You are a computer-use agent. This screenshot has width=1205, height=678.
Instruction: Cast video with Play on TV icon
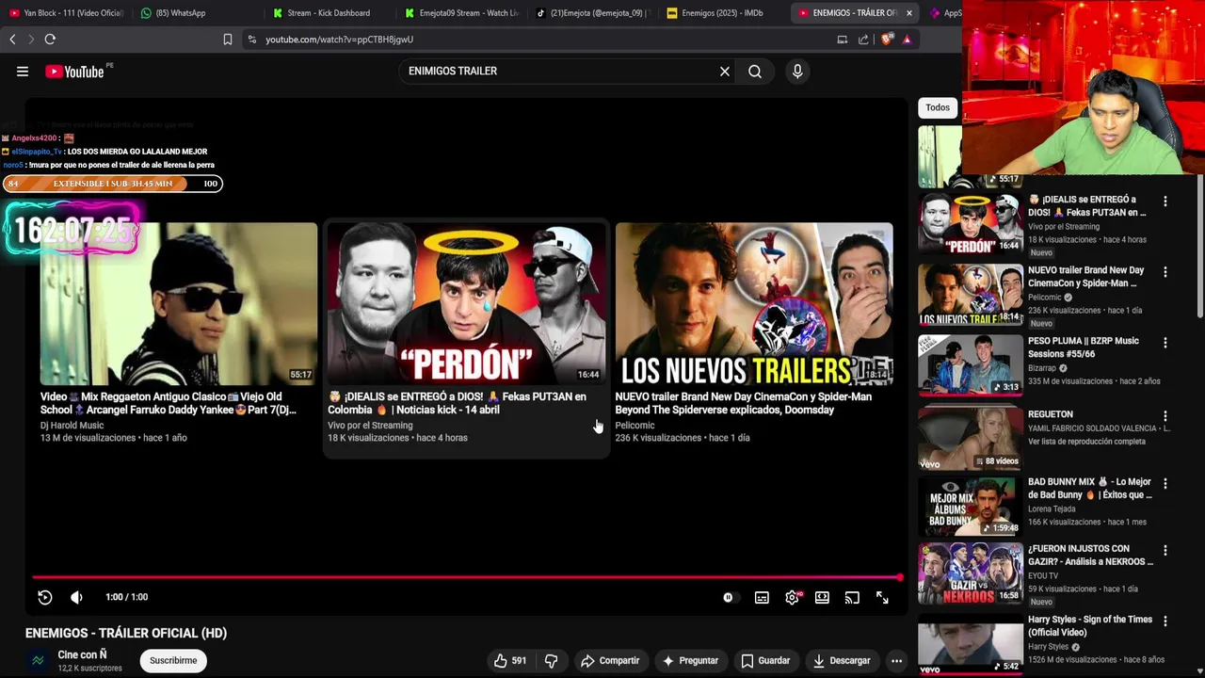852,597
